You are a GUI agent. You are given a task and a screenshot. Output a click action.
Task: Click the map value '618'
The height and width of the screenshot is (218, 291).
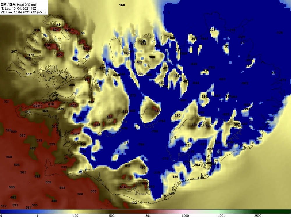coord(51,104)
